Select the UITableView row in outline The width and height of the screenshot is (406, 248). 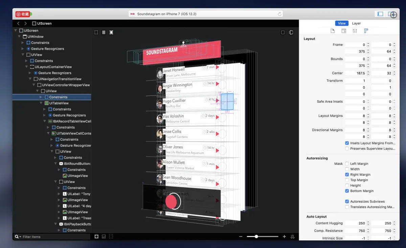point(52,103)
